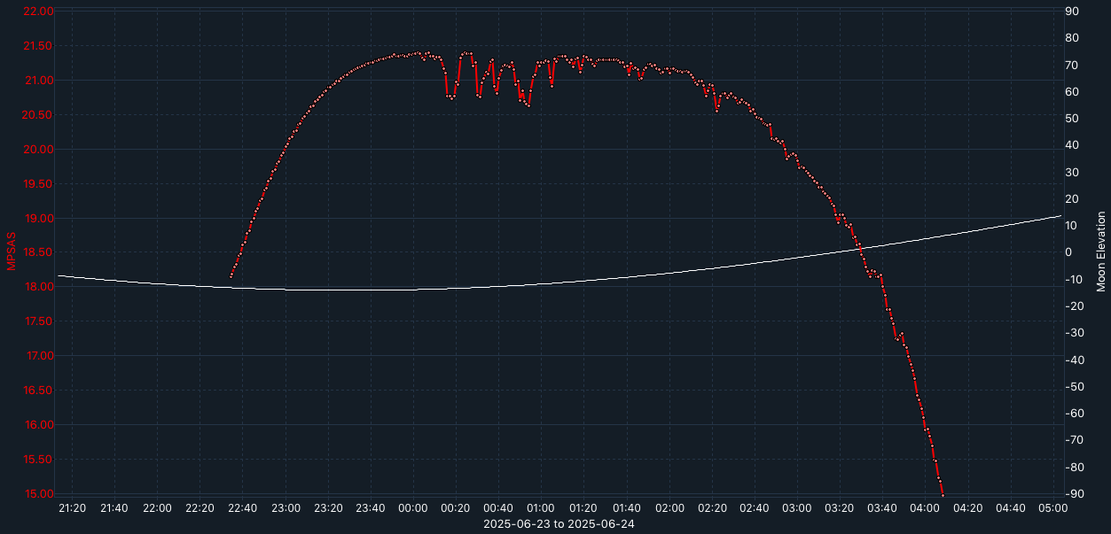Click the -30 moon elevation axis label

tap(1073, 333)
